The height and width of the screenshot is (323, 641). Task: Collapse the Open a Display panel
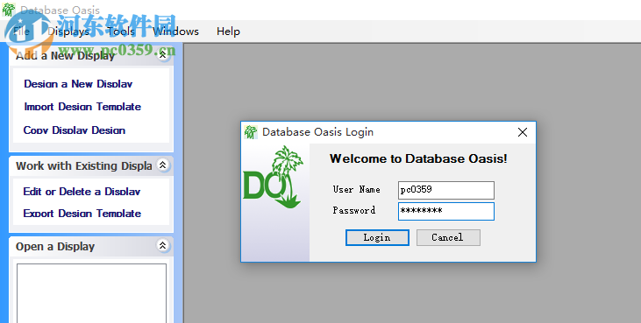tap(163, 245)
